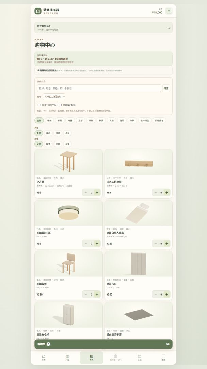Switch to 日用 category tab
The width and height of the screenshot is (207, 369).
tap(111, 121)
